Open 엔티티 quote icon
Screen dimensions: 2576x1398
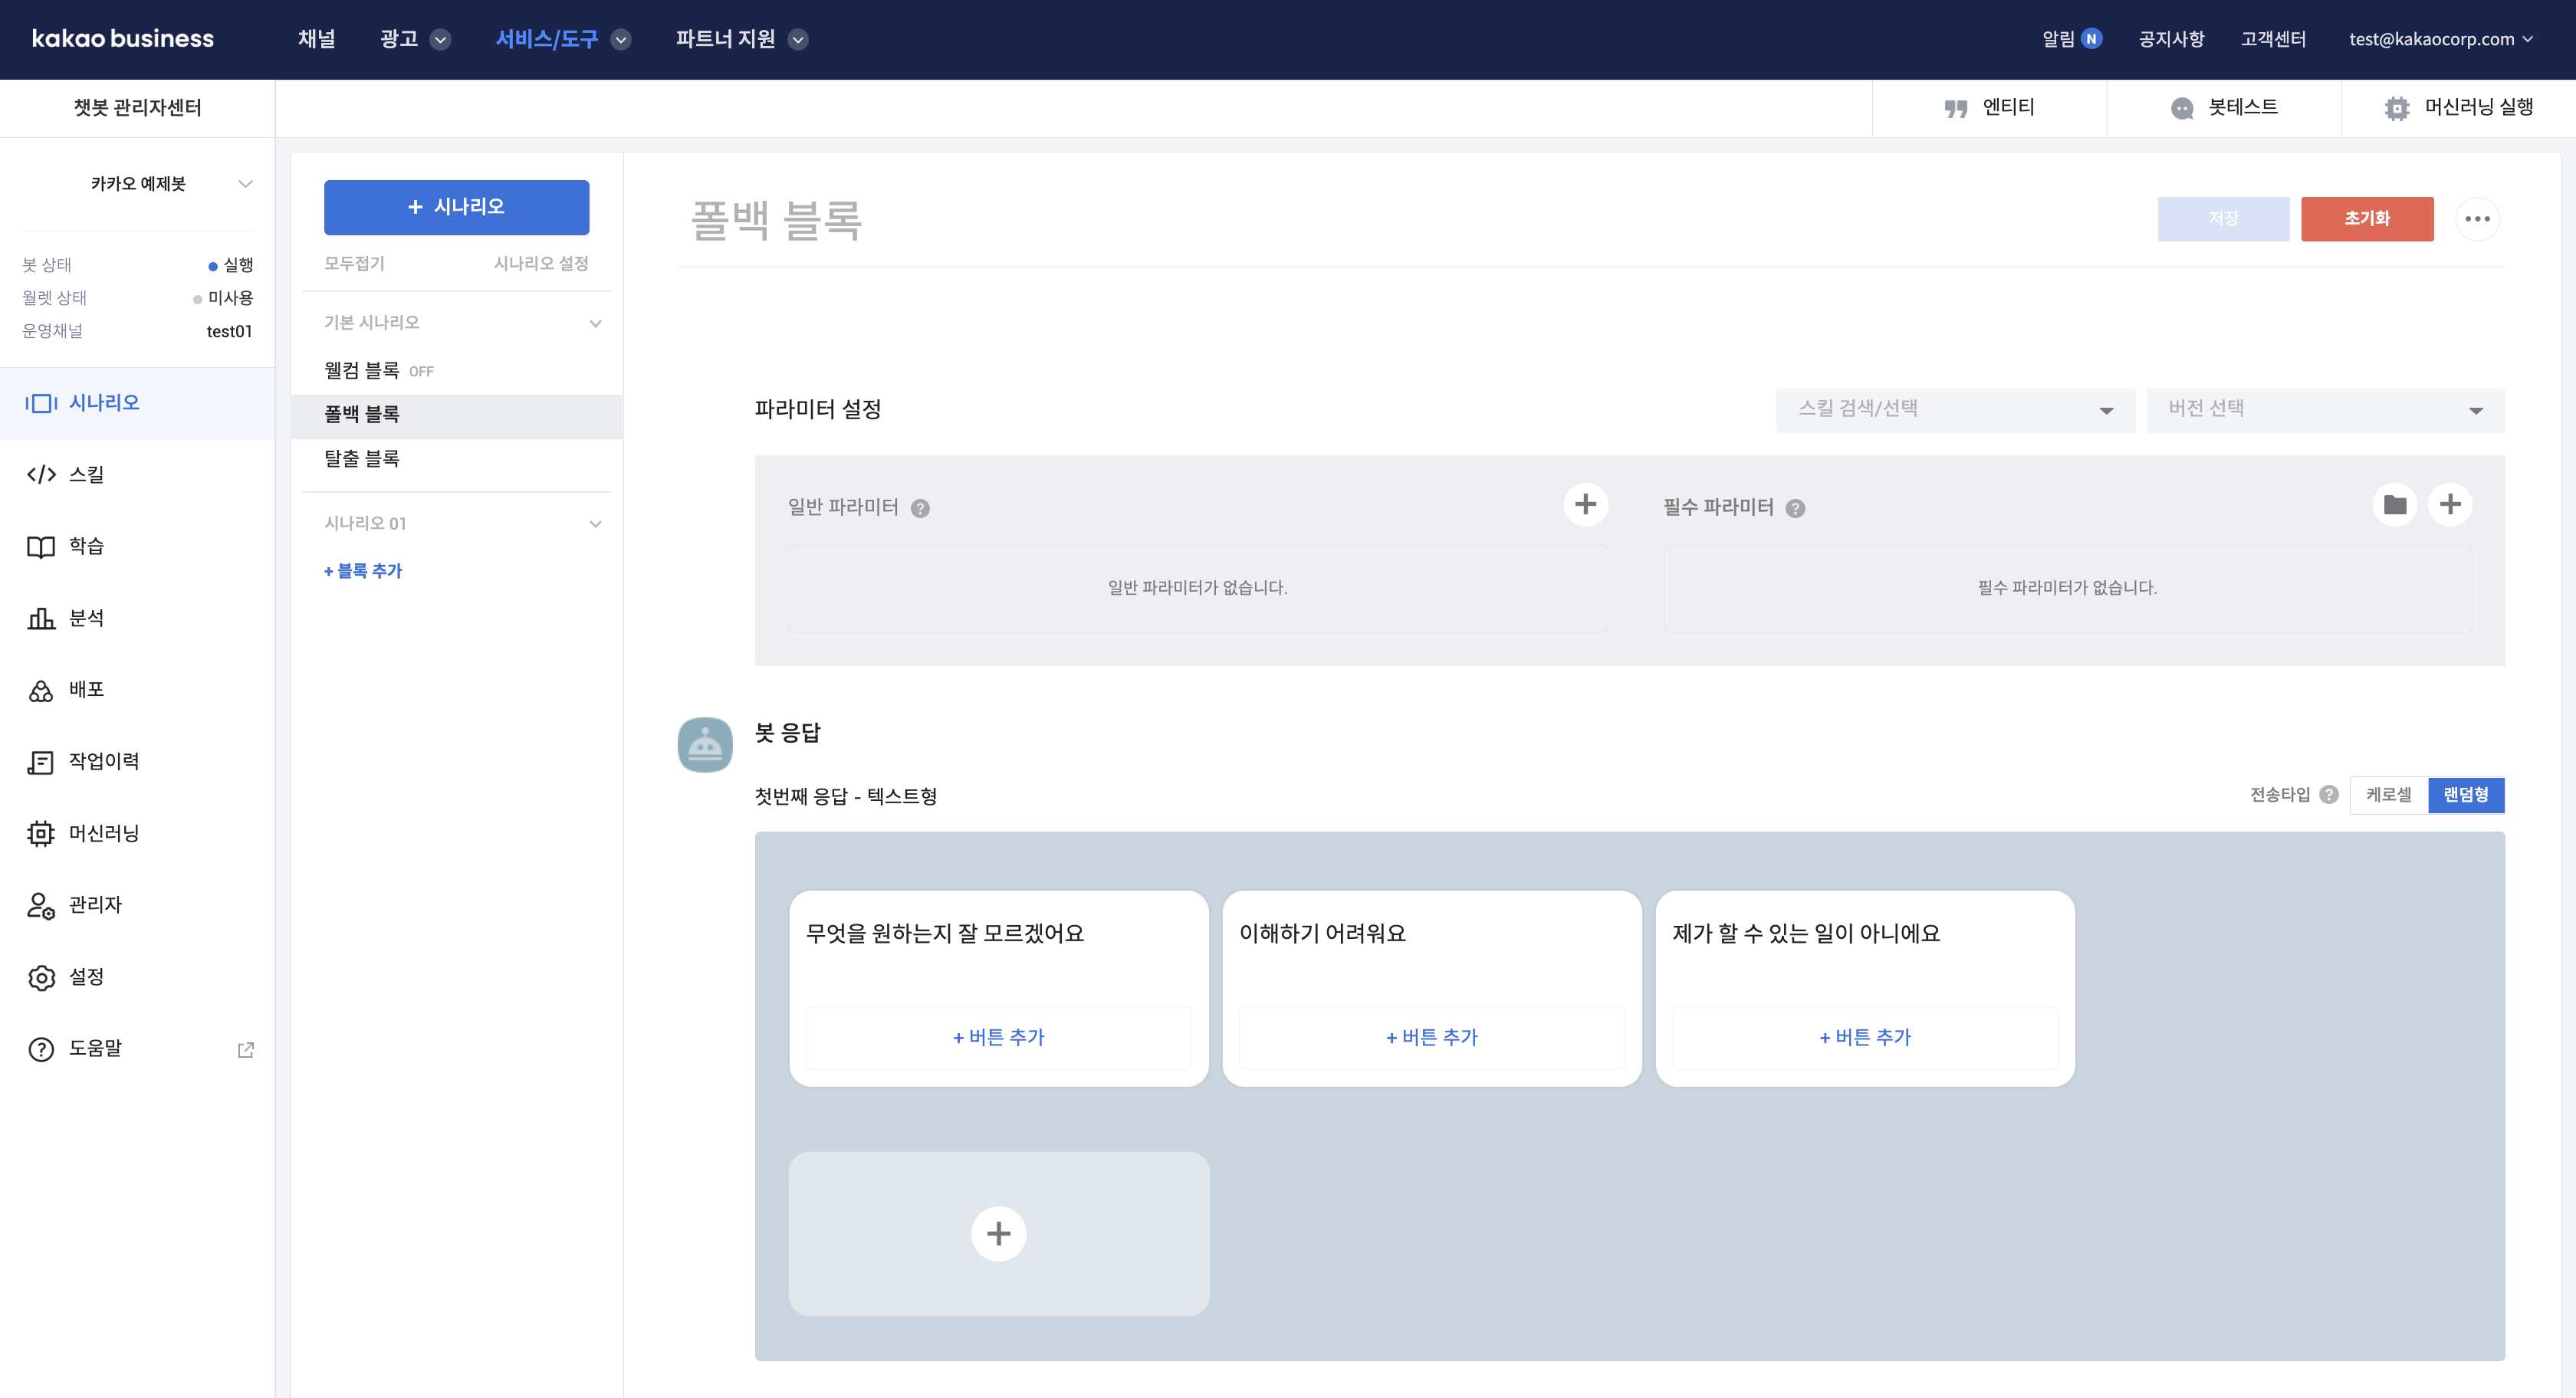coord(1955,108)
